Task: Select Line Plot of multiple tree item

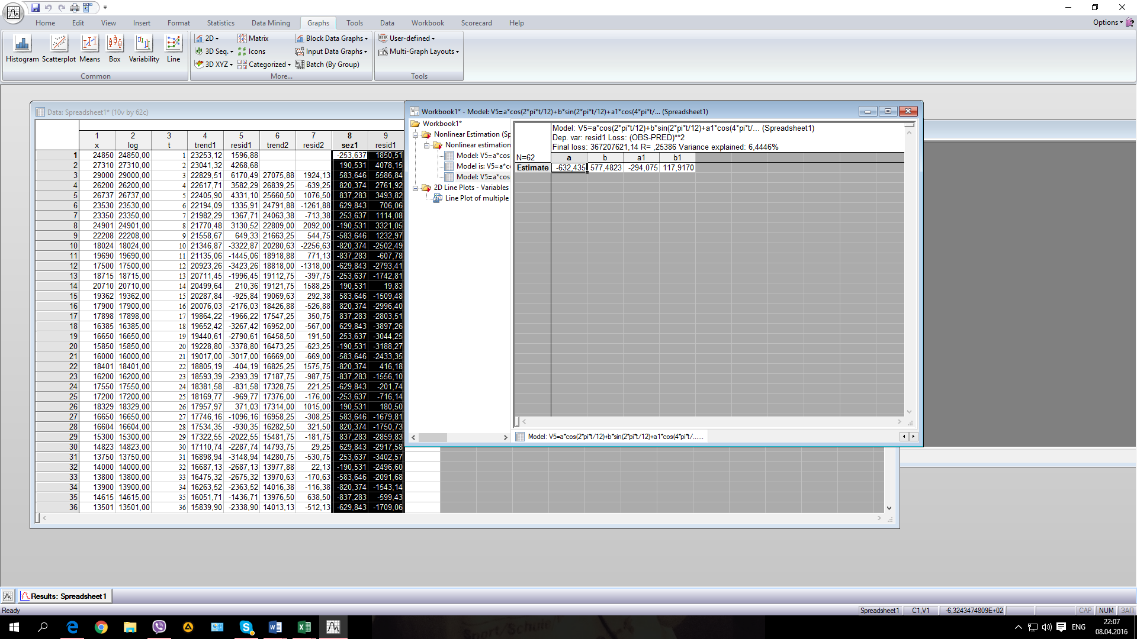Action: click(x=476, y=198)
